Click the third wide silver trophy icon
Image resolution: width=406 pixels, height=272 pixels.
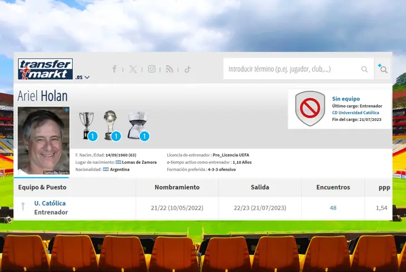[x=138, y=125]
